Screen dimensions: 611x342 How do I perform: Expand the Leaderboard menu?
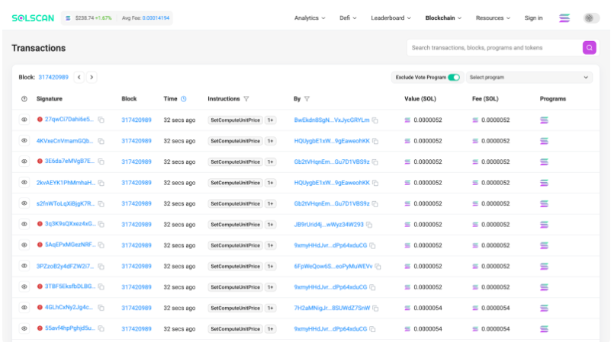[x=391, y=18]
